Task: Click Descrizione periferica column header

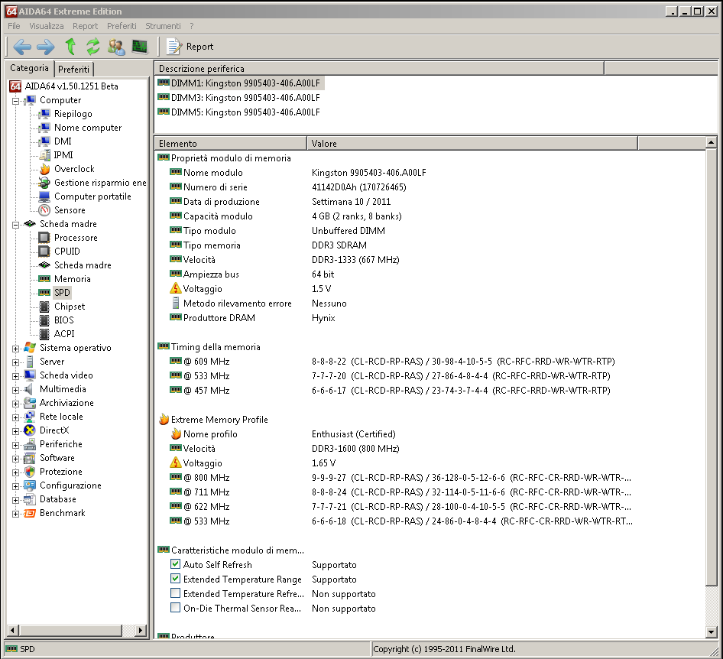Action: pos(379,69)
